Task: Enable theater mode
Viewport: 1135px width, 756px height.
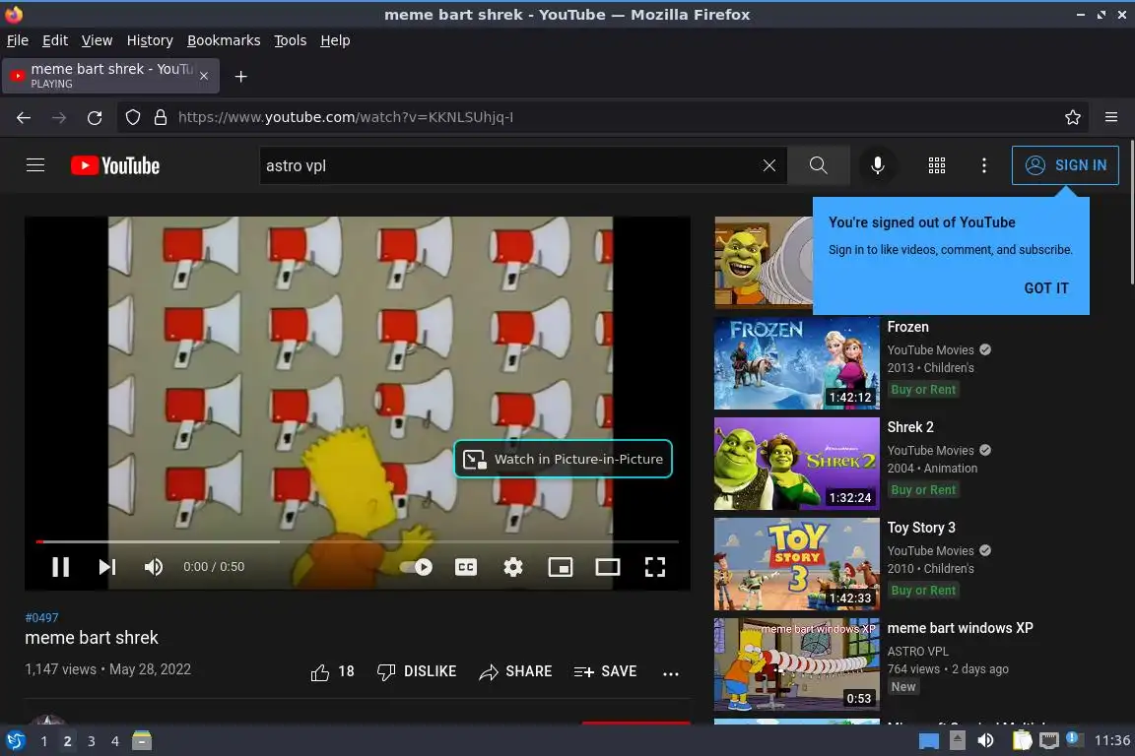Action: (607, 567)
